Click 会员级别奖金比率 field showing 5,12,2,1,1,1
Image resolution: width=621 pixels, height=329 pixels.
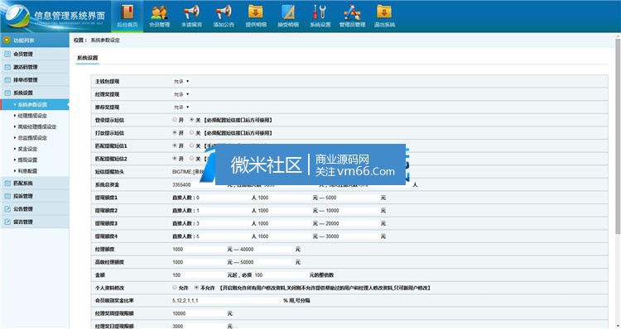tap(227, 301)
